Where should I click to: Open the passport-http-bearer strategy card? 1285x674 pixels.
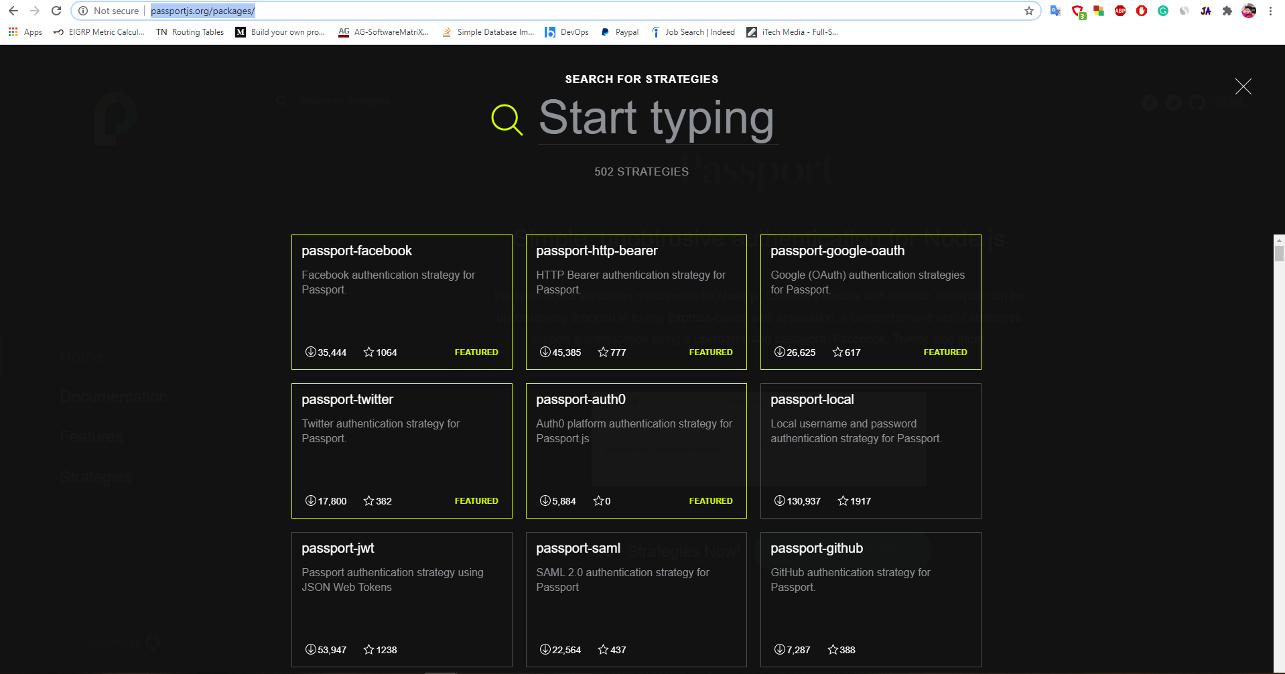636,302
